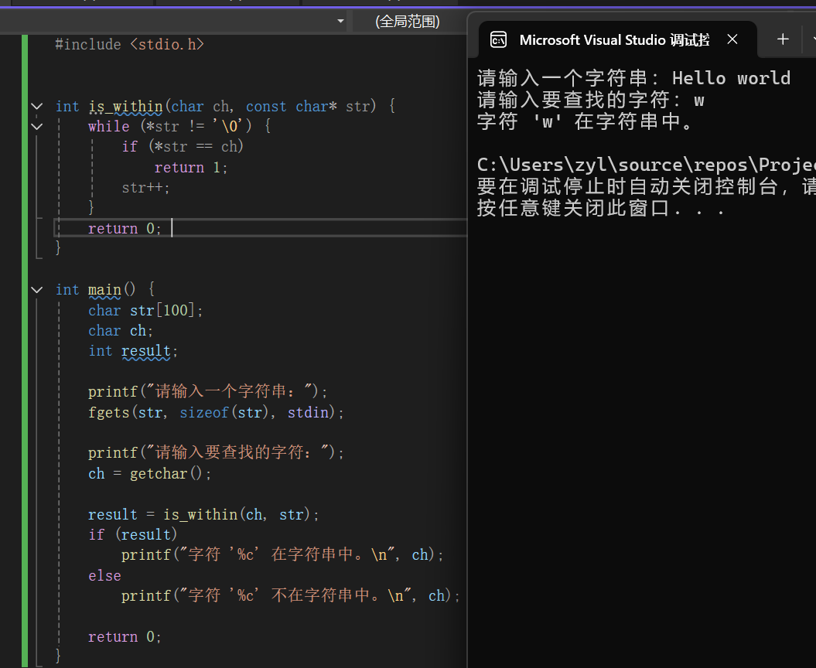
Task: Click the is_within function name in definition
Action: click(125, 106)
